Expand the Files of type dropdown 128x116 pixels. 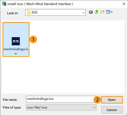94,108
